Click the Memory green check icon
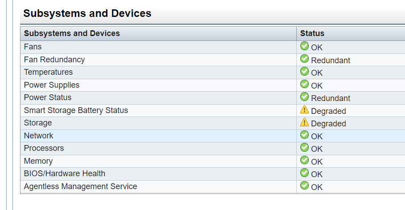405x210 pixels. (x=305, y=160)
